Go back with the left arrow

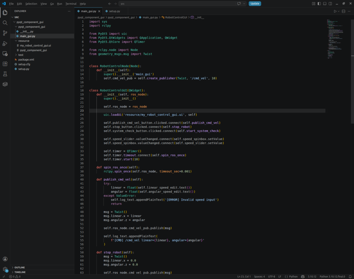click(x=110, y=3)
